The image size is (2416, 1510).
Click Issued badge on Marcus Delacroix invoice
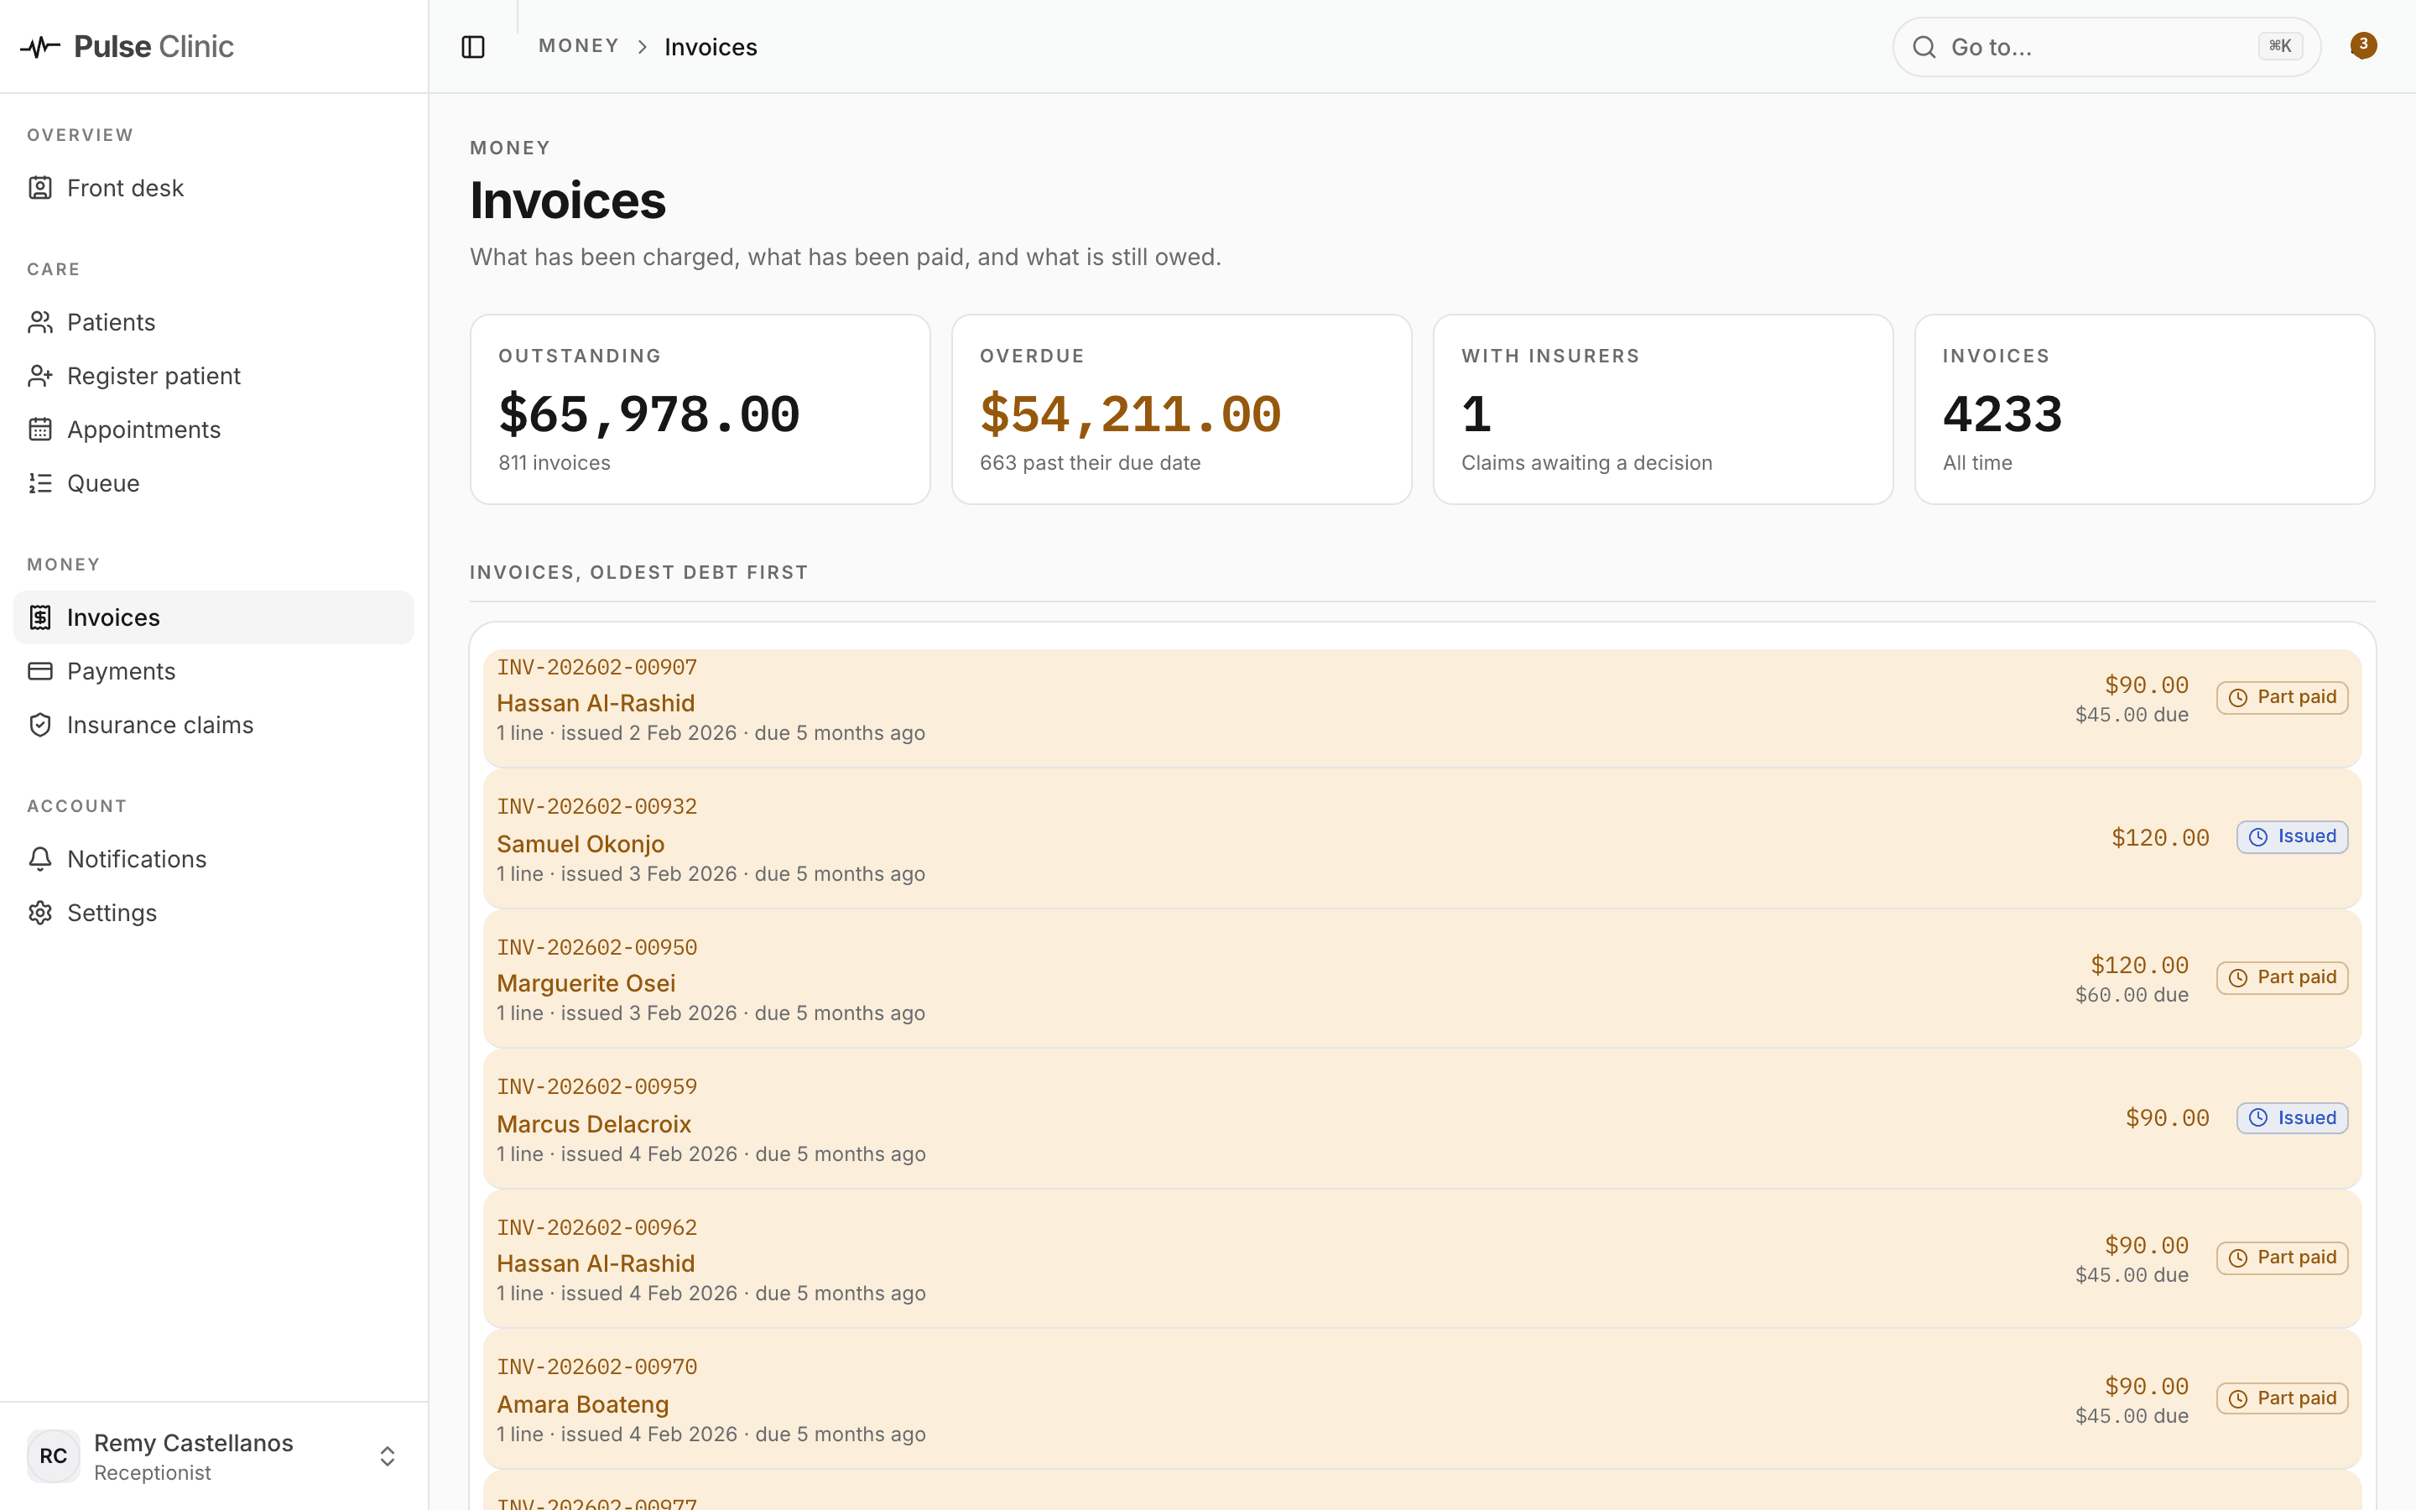tap(2292, 1117)
